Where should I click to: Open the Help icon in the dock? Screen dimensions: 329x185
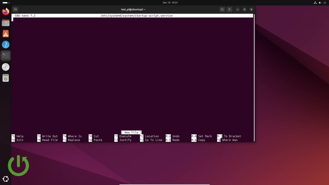[6, 45]
